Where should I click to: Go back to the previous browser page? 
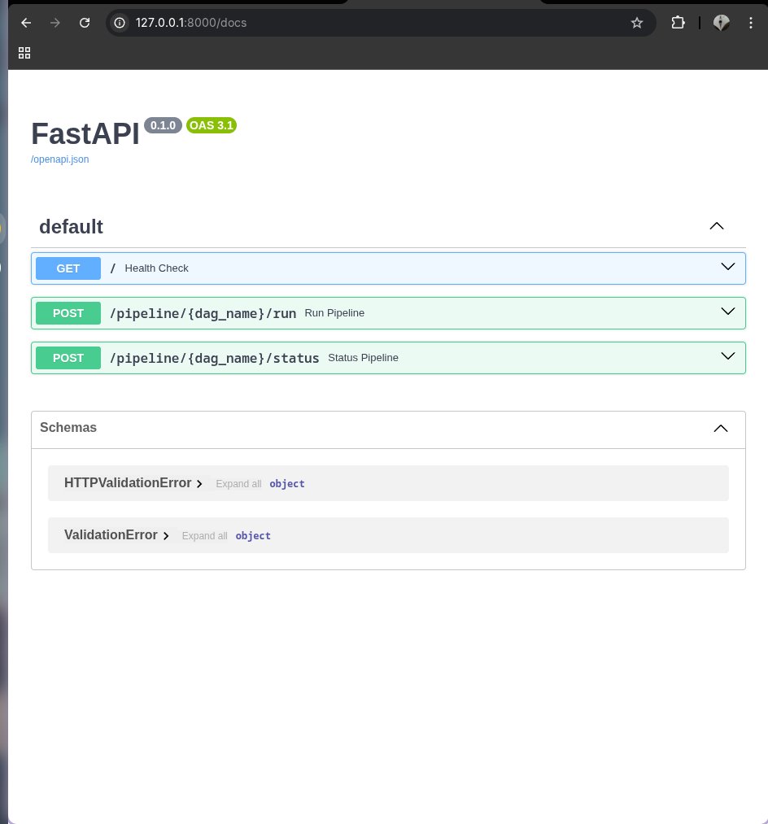26,23
